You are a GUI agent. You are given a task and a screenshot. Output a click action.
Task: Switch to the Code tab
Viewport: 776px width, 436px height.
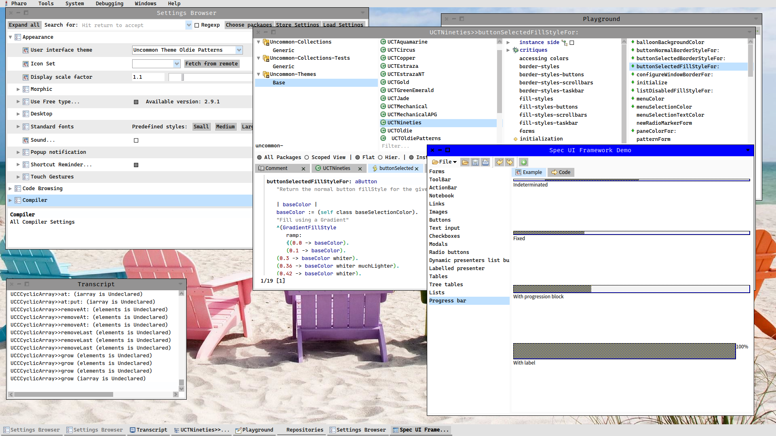pos(561,172)
